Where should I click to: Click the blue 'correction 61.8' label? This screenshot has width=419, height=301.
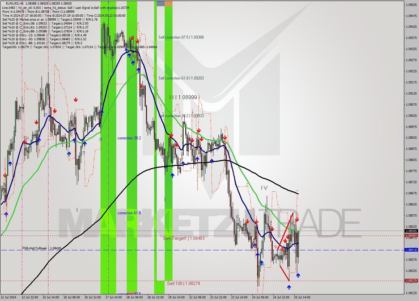(129, 213)
